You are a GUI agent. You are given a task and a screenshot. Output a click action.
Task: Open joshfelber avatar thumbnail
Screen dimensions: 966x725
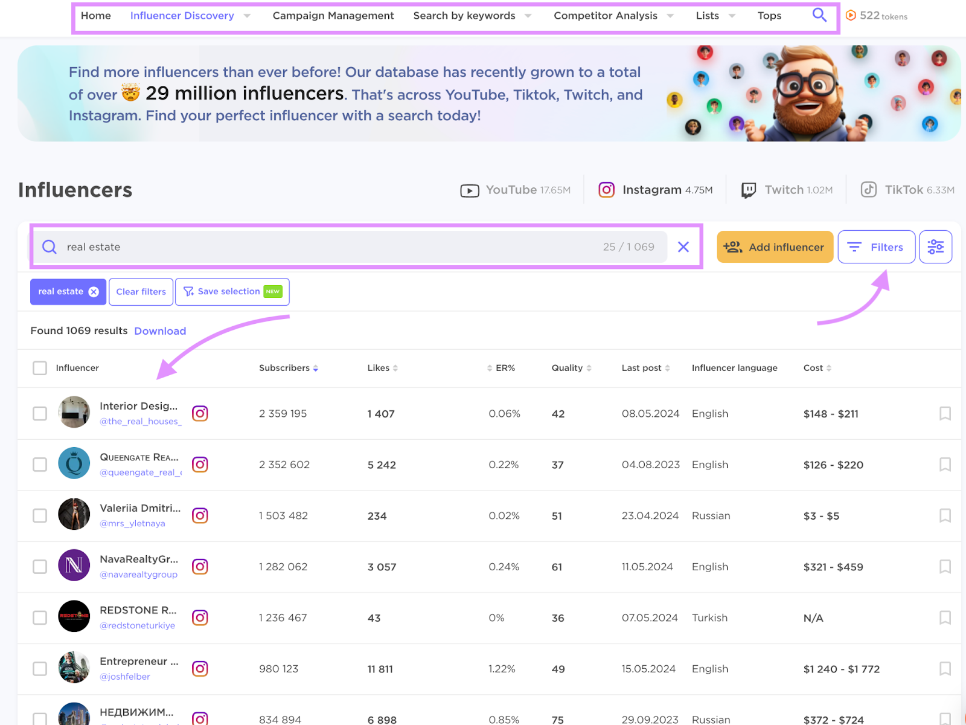click(74, 668)
